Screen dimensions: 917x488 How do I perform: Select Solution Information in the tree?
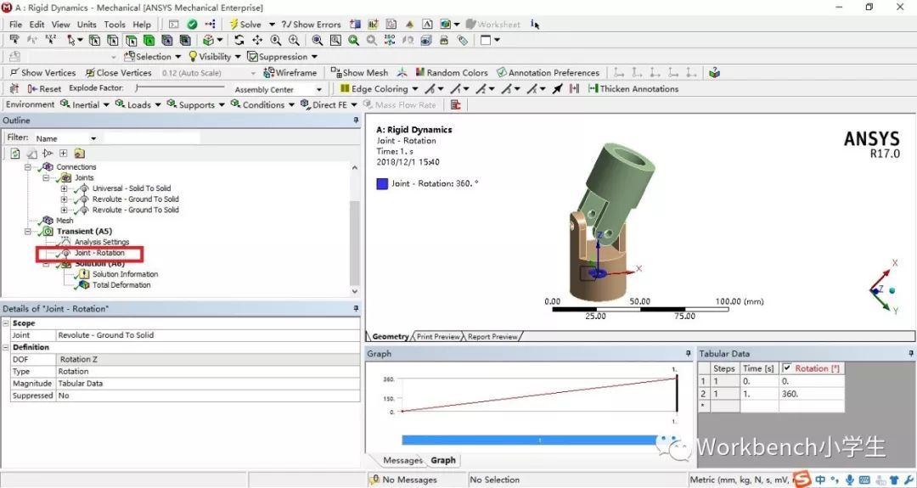pos(125,274)
